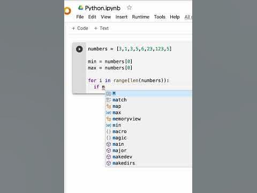Pick 'memoryview' autocomplete suggestion
257x193 pixels.
(x=149, y=119)
